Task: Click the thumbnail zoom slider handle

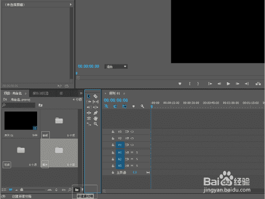Action: (x=22, y=189)
